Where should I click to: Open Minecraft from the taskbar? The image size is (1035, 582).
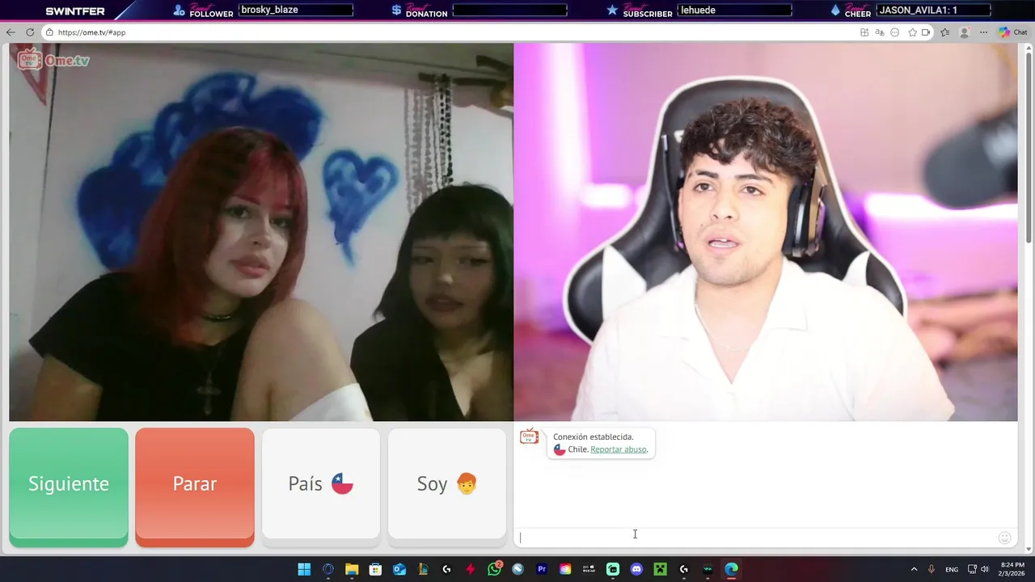(660, 569)
